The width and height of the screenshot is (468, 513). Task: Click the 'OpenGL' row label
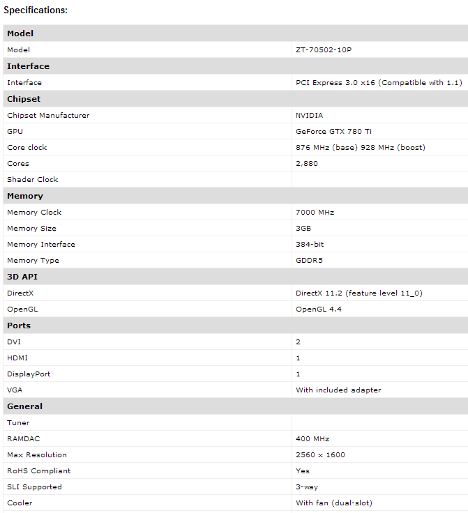coord(22,309)
